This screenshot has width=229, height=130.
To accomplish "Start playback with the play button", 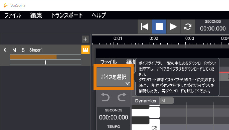I will pos(173,27).
